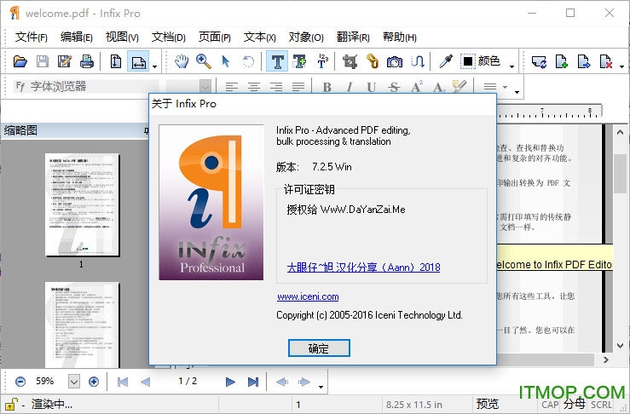Center align text

click(253, 86)
